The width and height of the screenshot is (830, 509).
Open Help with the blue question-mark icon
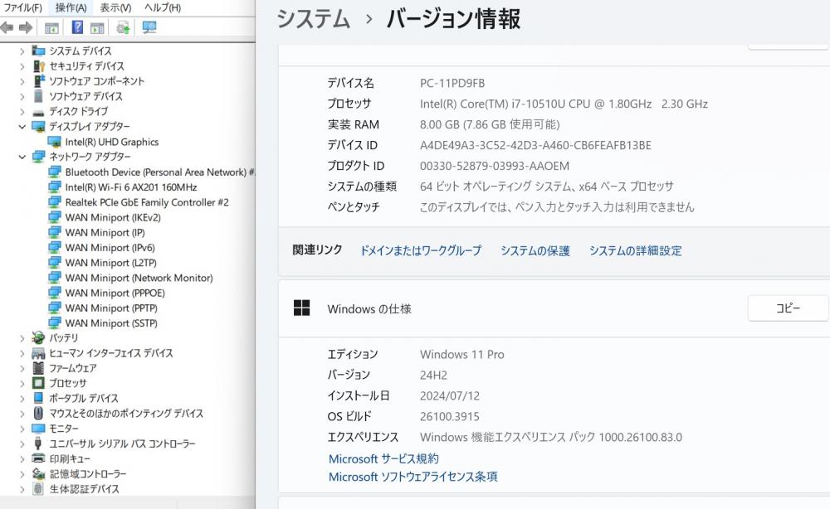pyautogui.click(x=77, y=27)
